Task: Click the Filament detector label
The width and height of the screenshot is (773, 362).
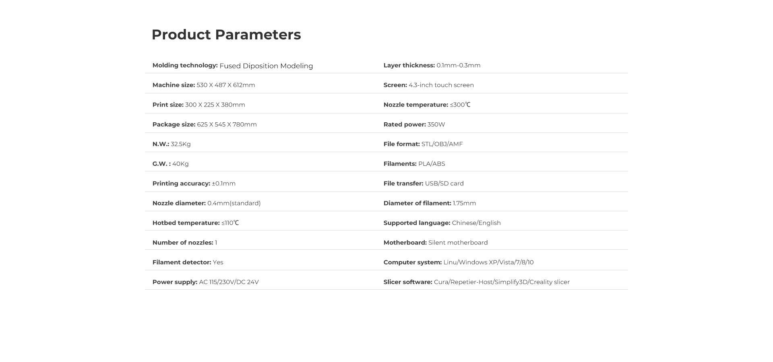Action: [182, 262]
